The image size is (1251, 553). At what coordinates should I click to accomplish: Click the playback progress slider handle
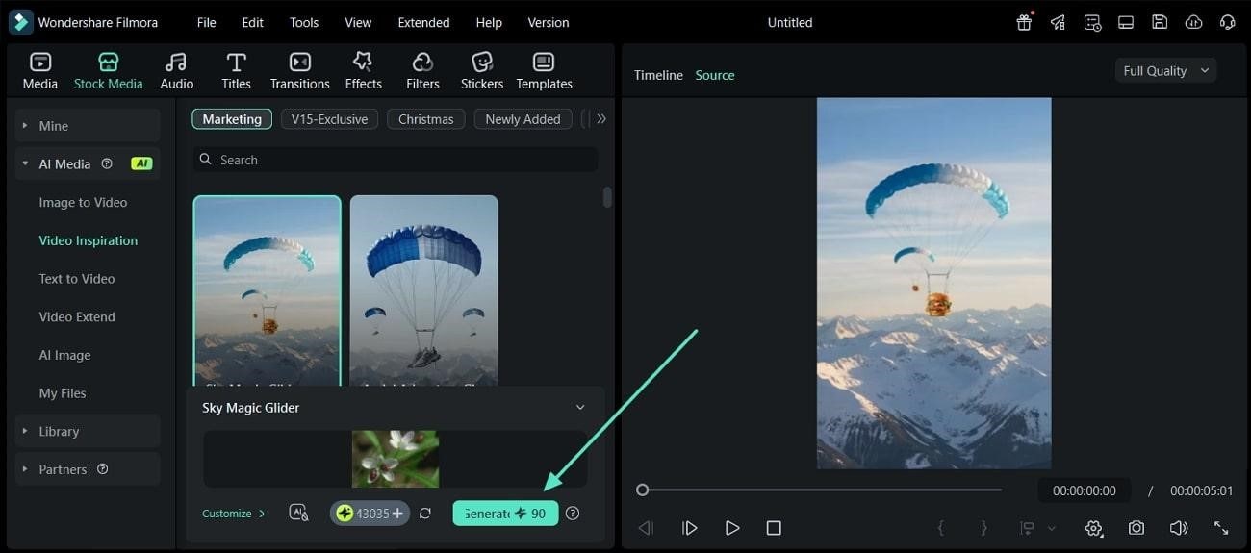[x=643, y=490]
